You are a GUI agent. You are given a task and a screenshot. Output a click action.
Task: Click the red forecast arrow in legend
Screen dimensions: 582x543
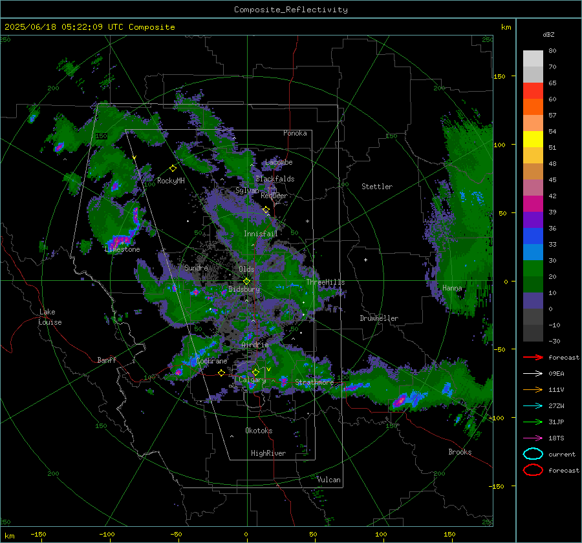[533, 357]
